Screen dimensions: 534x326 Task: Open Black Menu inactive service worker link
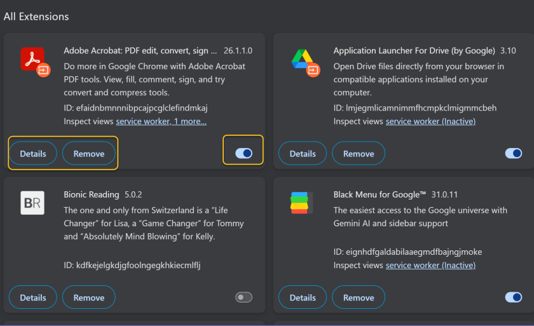tap(430, 265)
